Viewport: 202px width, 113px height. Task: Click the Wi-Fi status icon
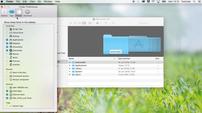(153, 2)
